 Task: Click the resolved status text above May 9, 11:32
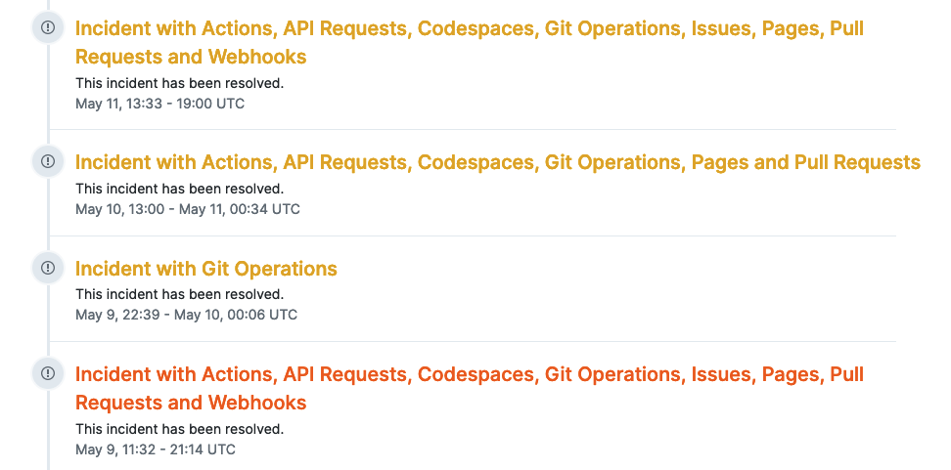click(179, 429)
